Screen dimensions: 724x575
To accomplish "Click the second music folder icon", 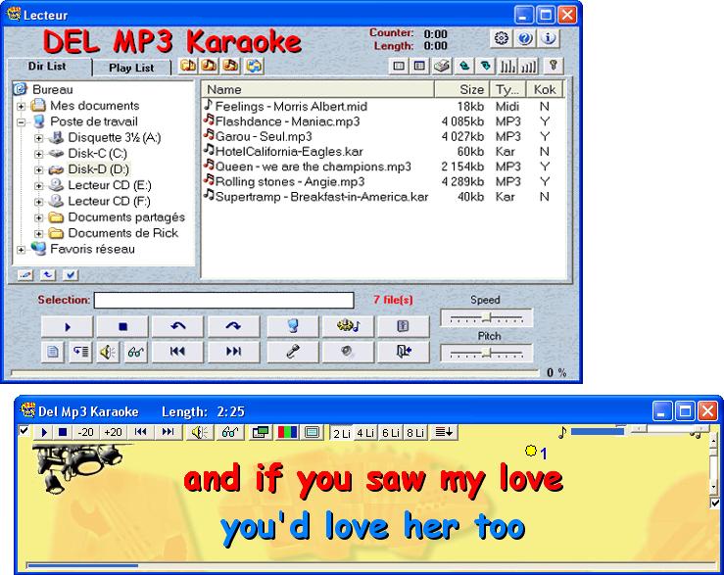I will pos(209,66).
